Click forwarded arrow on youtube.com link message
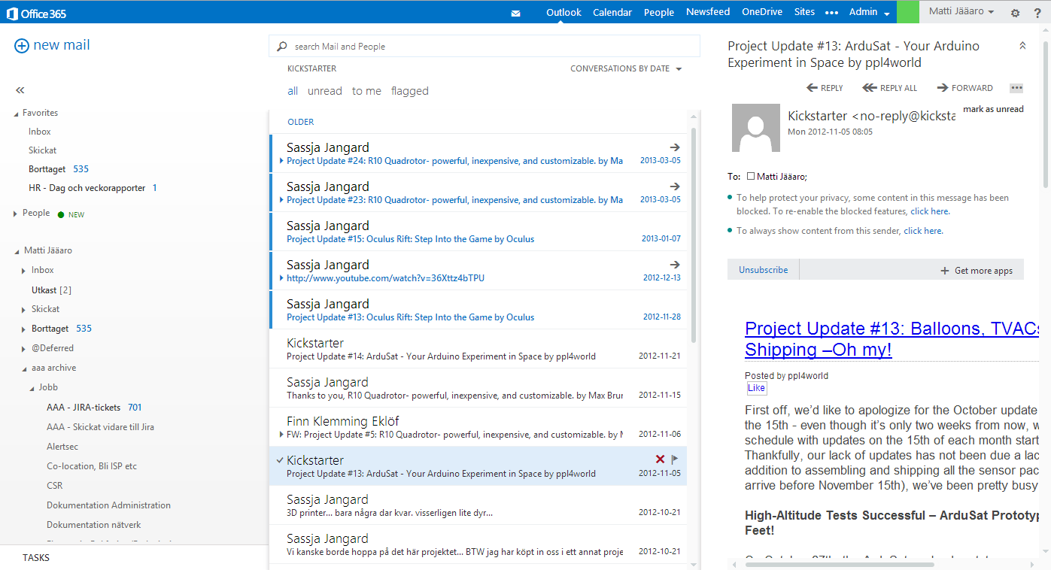 tap(675, 265)
